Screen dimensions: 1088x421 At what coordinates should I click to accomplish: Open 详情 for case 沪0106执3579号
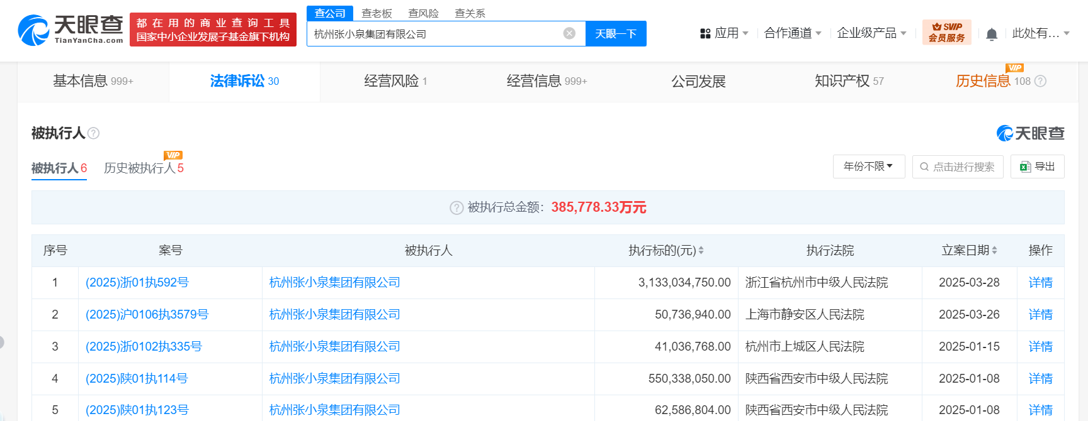tap(1040, 315)
